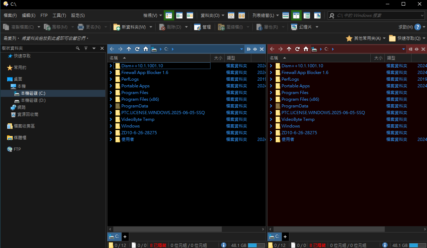Toggle the details view mode button
This screenshot has height=248, width=427.
(169, 15)
